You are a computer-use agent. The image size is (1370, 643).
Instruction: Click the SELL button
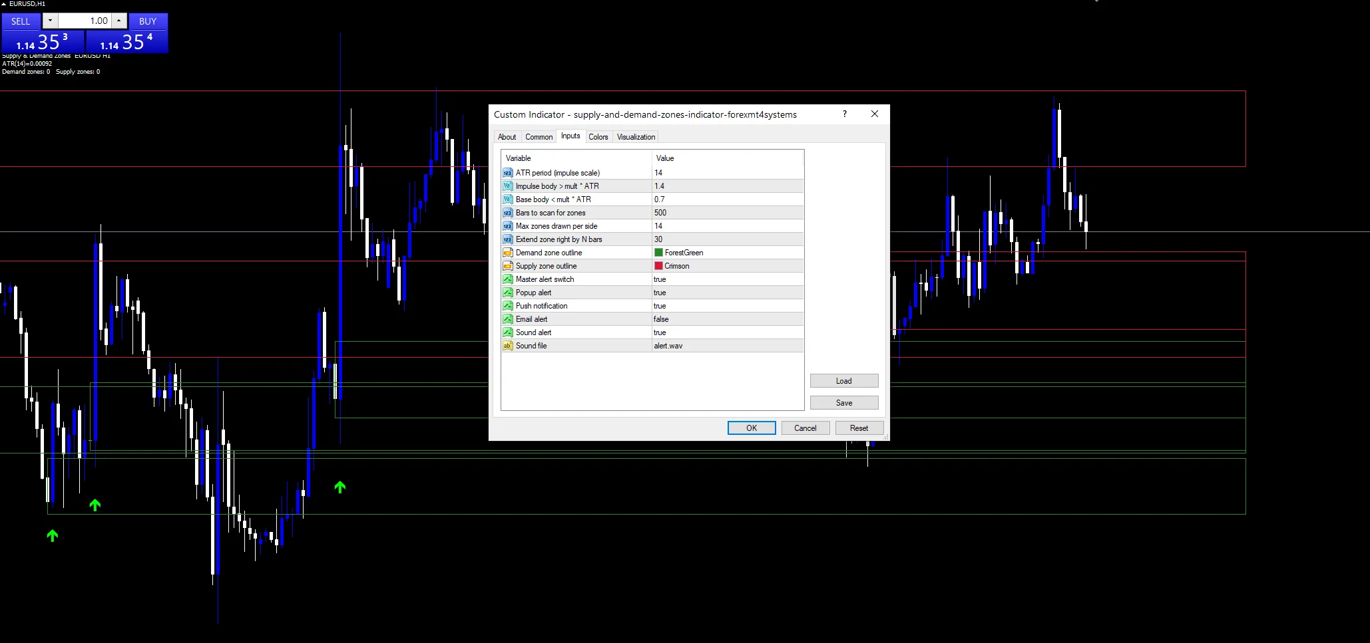21,21
